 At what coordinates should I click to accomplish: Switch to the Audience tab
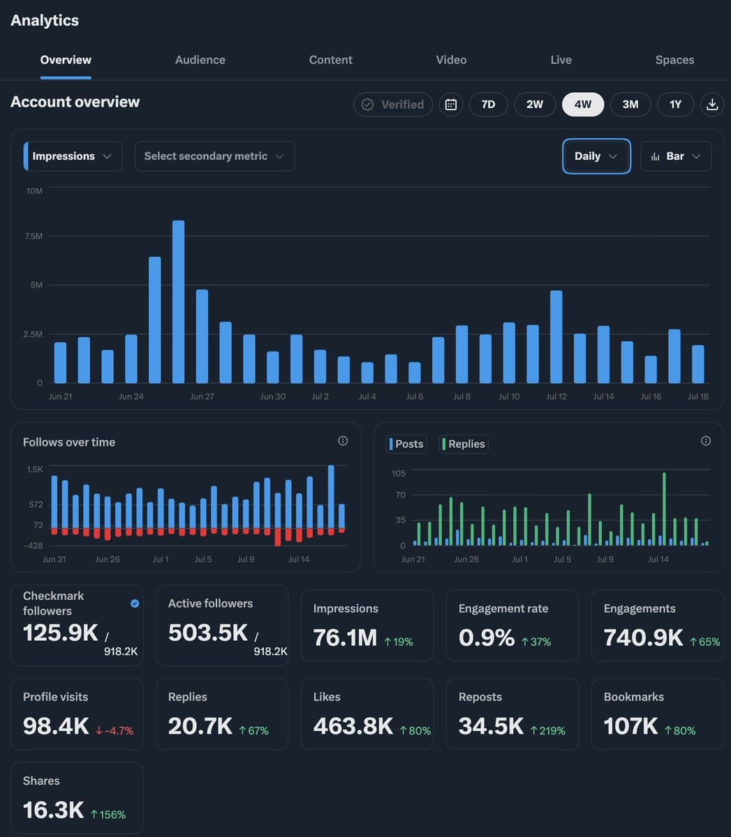point(200,60)
